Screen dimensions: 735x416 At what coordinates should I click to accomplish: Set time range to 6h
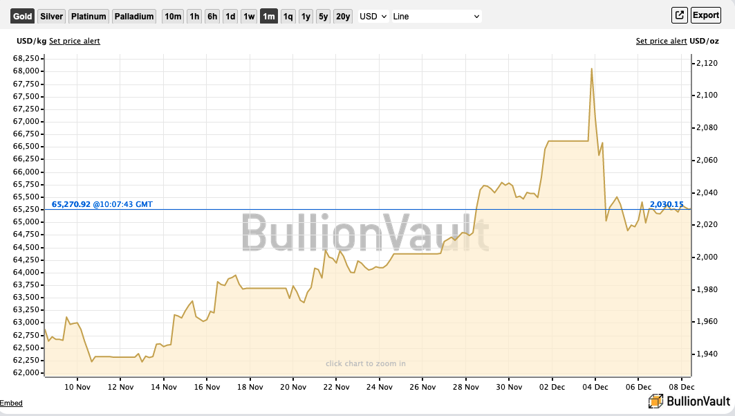[x=212, y=17]
